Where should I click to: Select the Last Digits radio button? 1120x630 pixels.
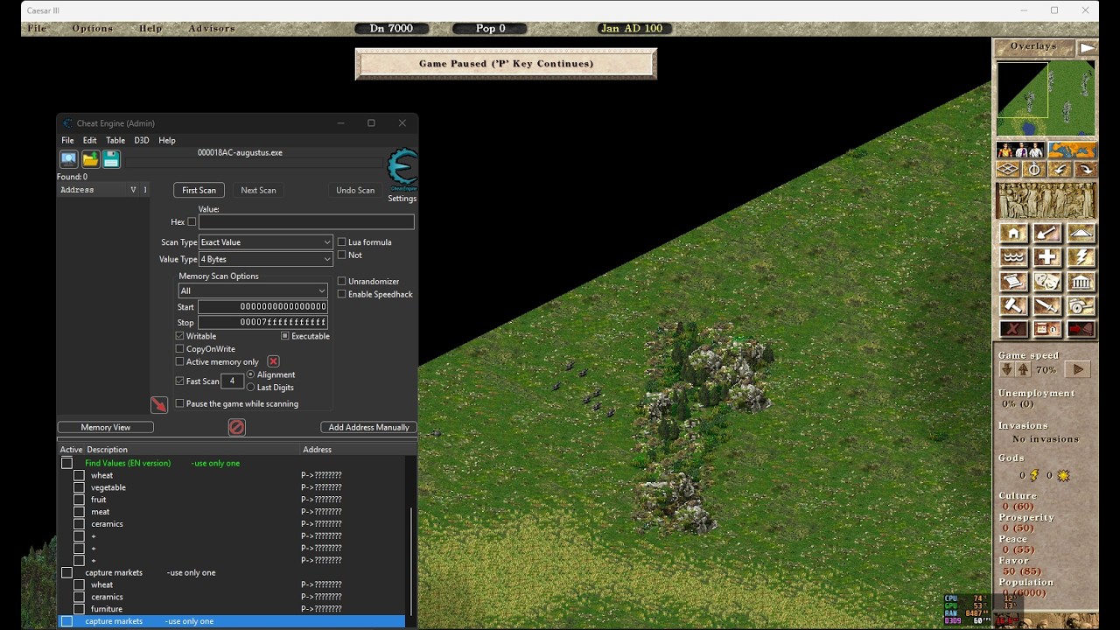point(251,388)
